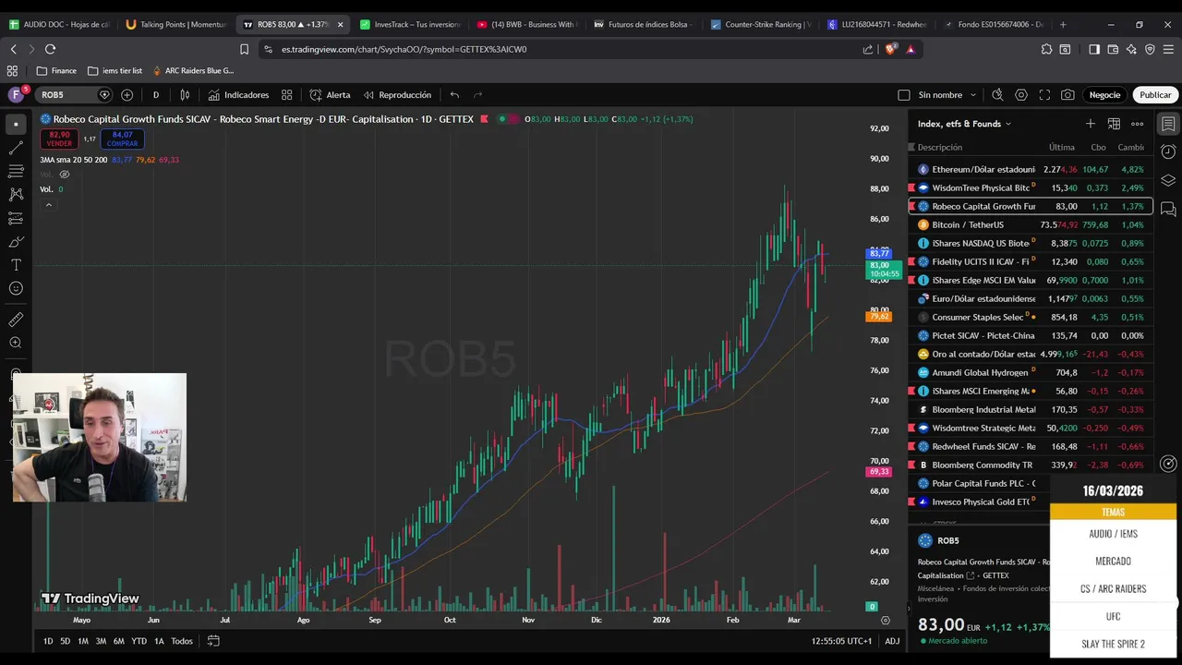Open the Alerts panel clock icon
The width and height of the screenshot is (1182, 665).
click(x=1168, y=151)
